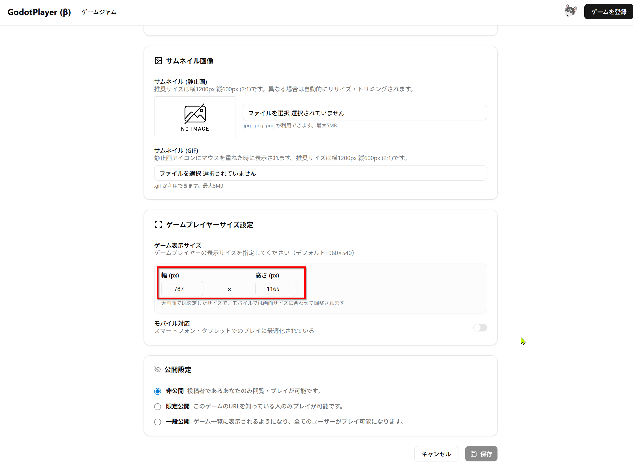Open the ゲームジャム menu item
633x475 pixels.
pos(99,12)
